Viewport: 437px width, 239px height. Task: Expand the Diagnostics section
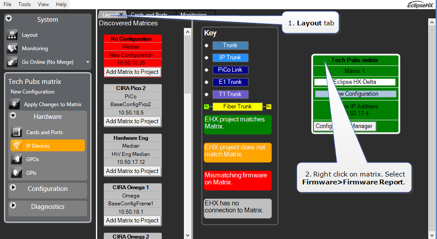(13, 205)
